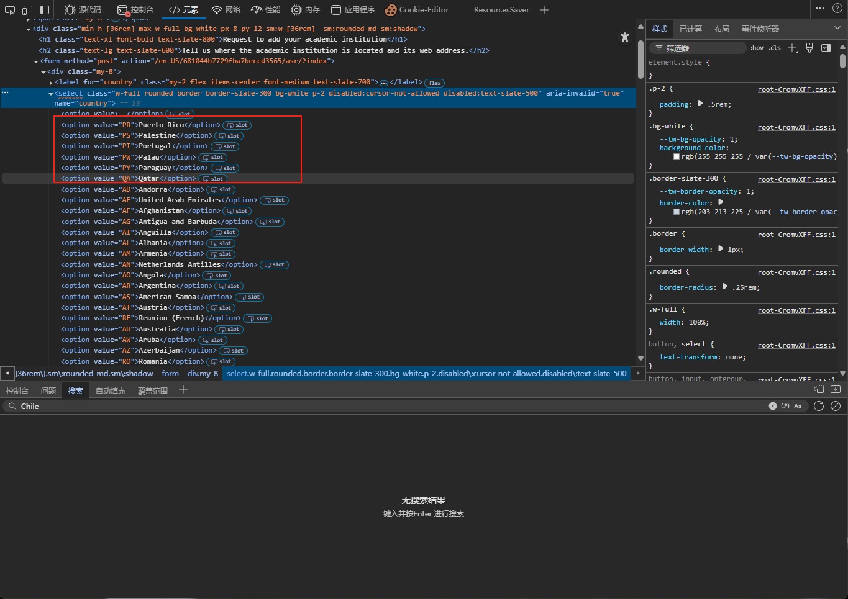The height and width of the screenshot is (599, 848).
Task: Click the paintbrush rendering icon in Styles toolbar
Action: [x=809, y=48]
